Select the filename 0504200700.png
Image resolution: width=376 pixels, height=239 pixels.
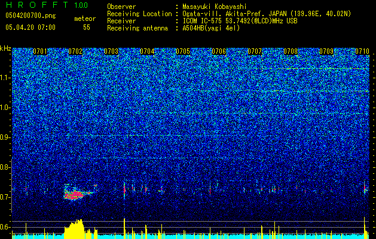pyautogui.click(x=30, y=16)
